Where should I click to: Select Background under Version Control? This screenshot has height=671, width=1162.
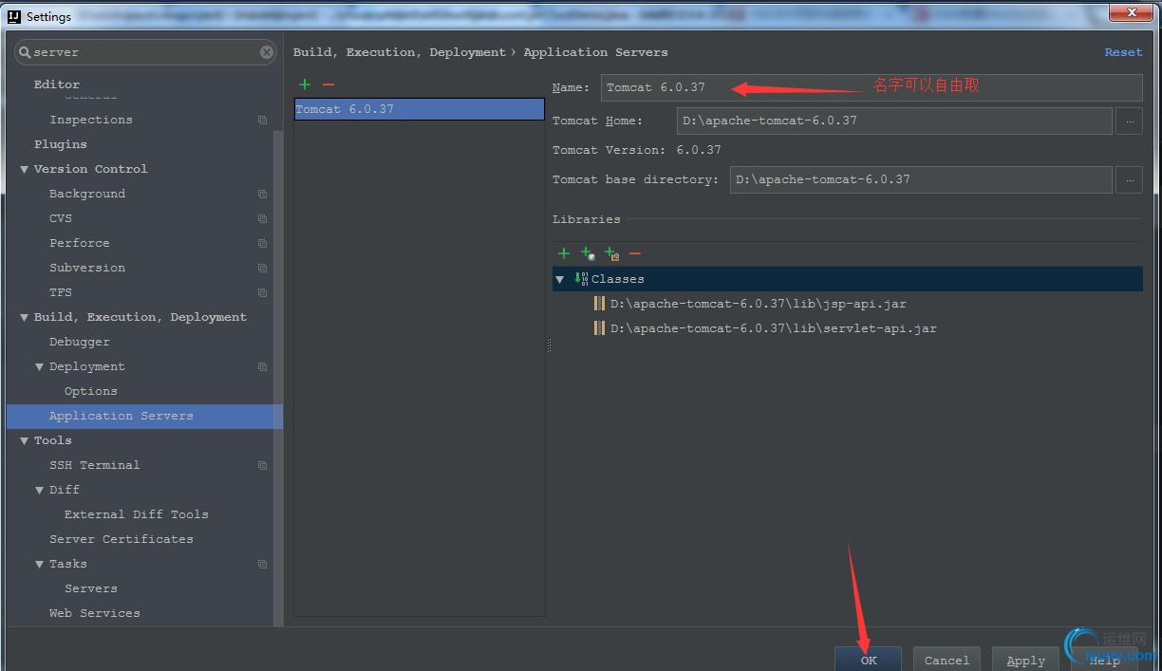[x=87, y=194]
